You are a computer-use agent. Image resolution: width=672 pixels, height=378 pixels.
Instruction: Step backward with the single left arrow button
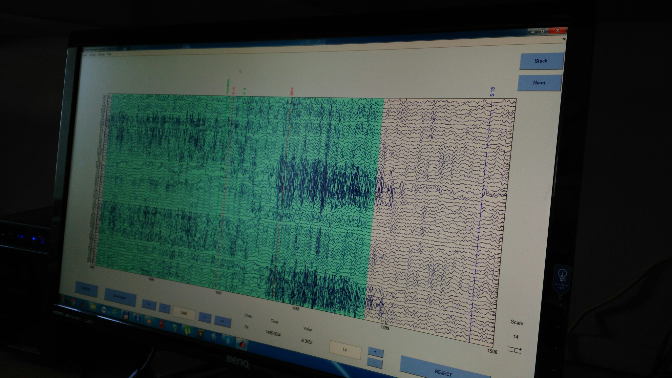164,308
